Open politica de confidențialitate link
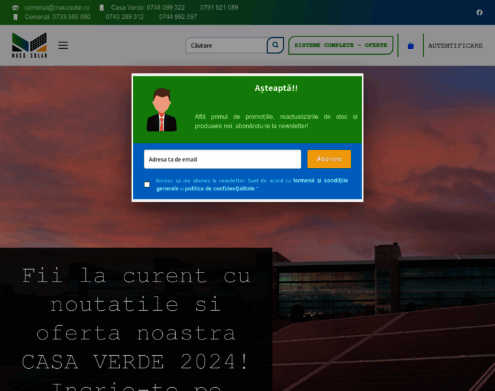The width and height of the screenshot is (495, 391). point(219,188)
